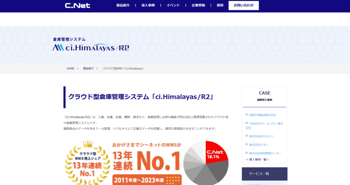Open case 株式会社秋田物流センター
350x185 pixels.
click(x=265, y=153)
